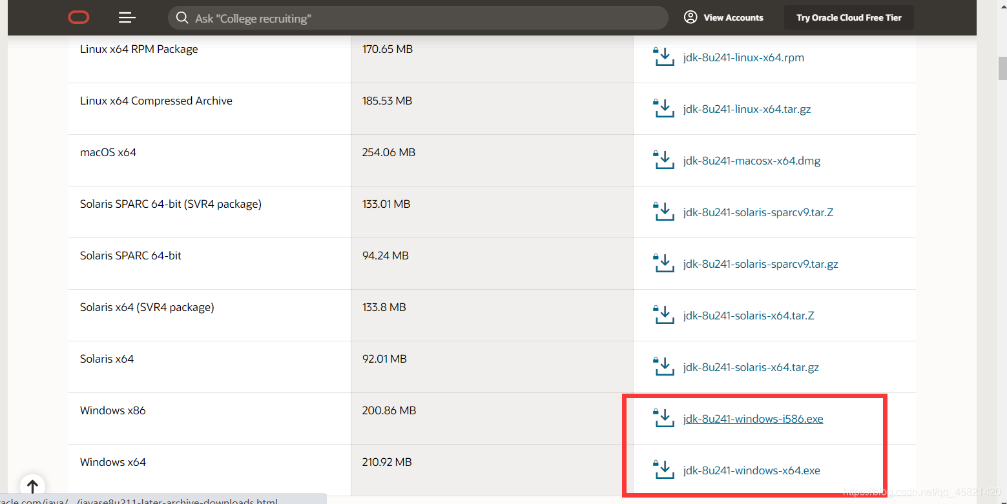Open the hamburger navigation menu
The height and width of the screenshot is (504, 1007).
(127, 17)
